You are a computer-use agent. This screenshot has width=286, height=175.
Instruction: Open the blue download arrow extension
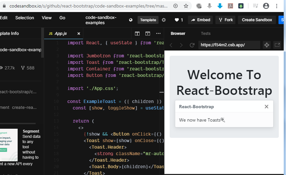[x=220, y=6]
